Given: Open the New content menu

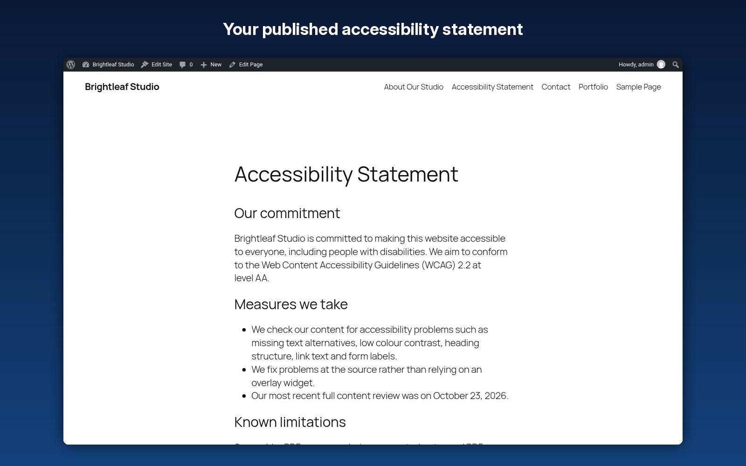Looking at the screenshot, I should 216,65.
